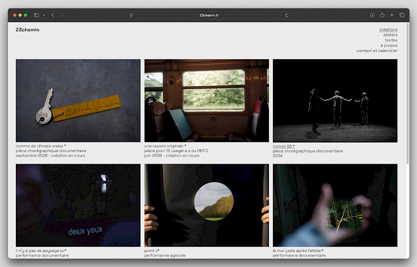
Task: Reload the 23chemin.fr page
Action: [x=286, y=15]
